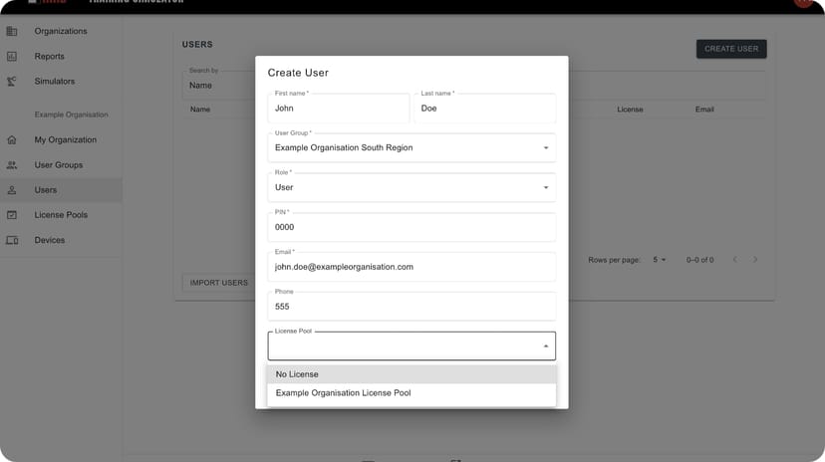Open the Organizations menu item

(61, 31)
